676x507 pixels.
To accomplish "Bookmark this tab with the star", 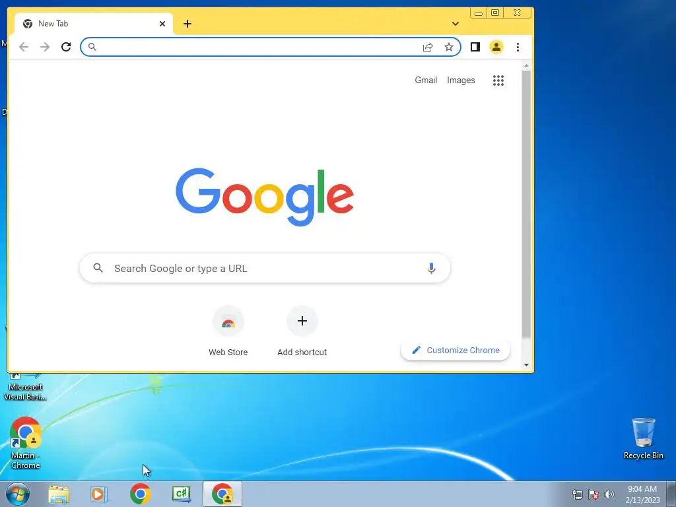I will pyautogui.click(x=449, y=47).
